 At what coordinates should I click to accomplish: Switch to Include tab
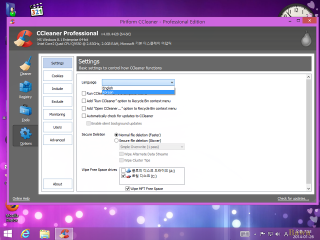coord(57,89)
